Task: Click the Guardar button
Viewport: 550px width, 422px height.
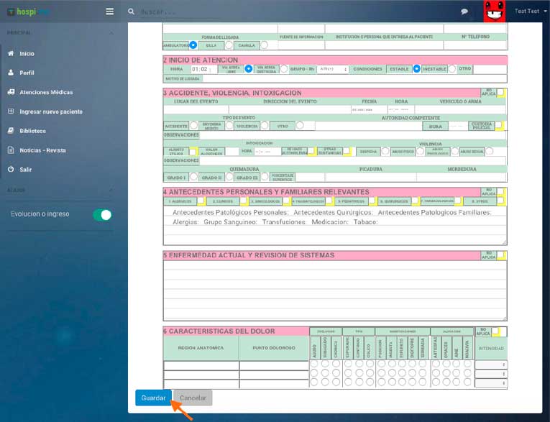Action: (x=153, y=398)
